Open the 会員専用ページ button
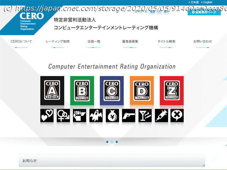This screenshot has width=227, height=170. click(204, 12)
